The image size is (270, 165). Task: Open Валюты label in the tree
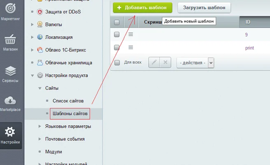[x=54, y=25]
